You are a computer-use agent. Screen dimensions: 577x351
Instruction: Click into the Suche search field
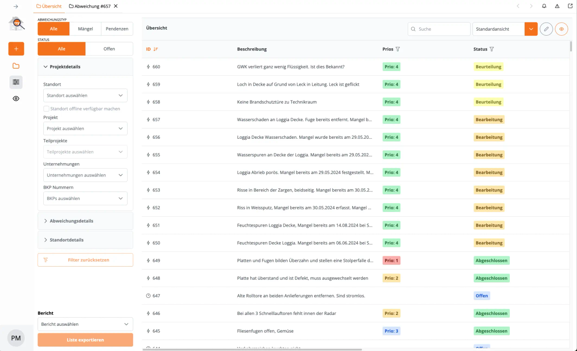439,29
